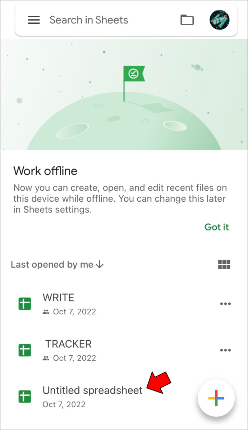
Task: Tap the sort direction arrow
Action: pyautogui.click(x=100, y=265)
